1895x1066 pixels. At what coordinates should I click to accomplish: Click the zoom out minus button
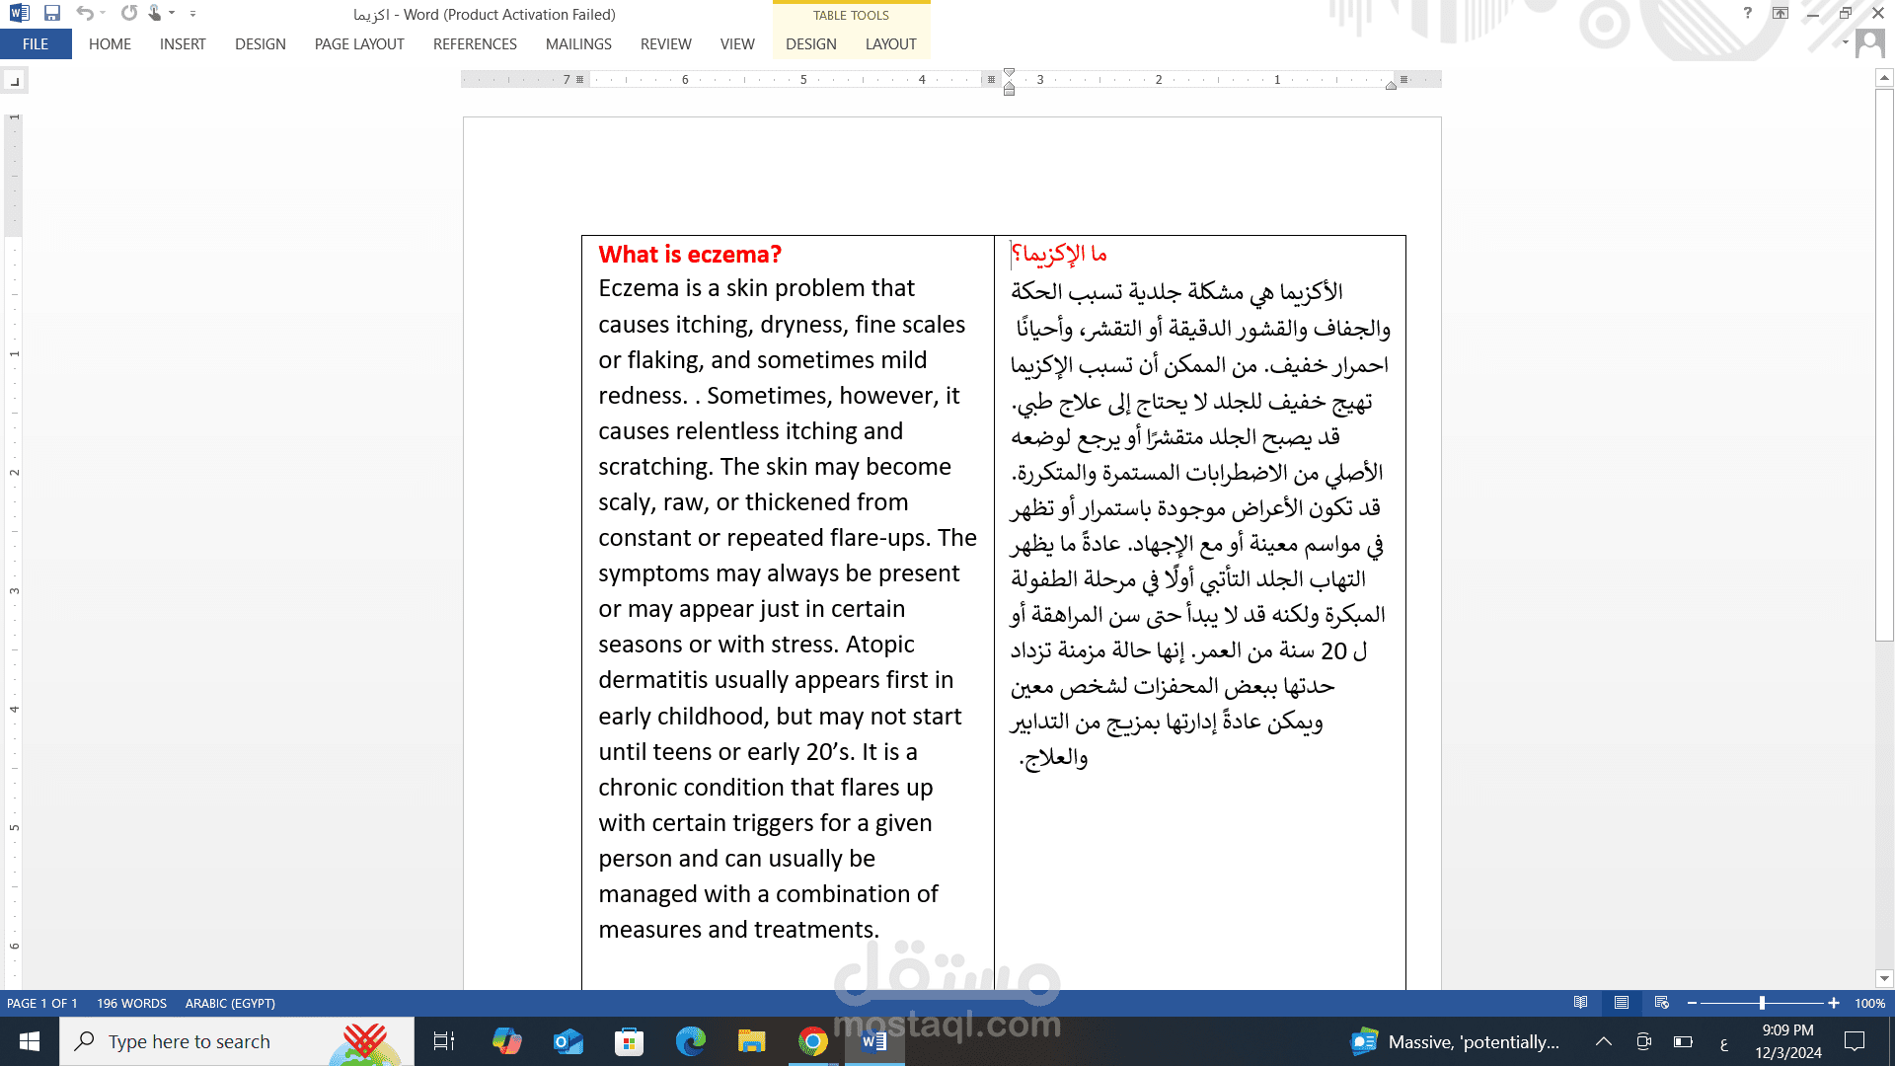(x=1692, y=1003)
